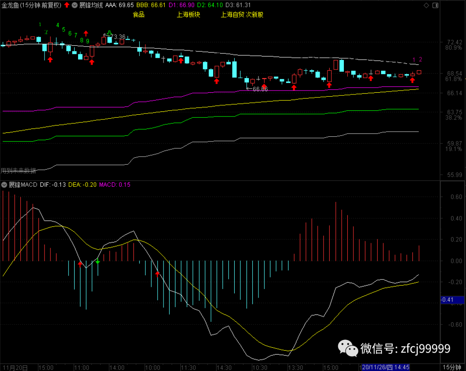
Task: Open the 展锋MACD indicator dropdown circle
Action: click(4, 185)
